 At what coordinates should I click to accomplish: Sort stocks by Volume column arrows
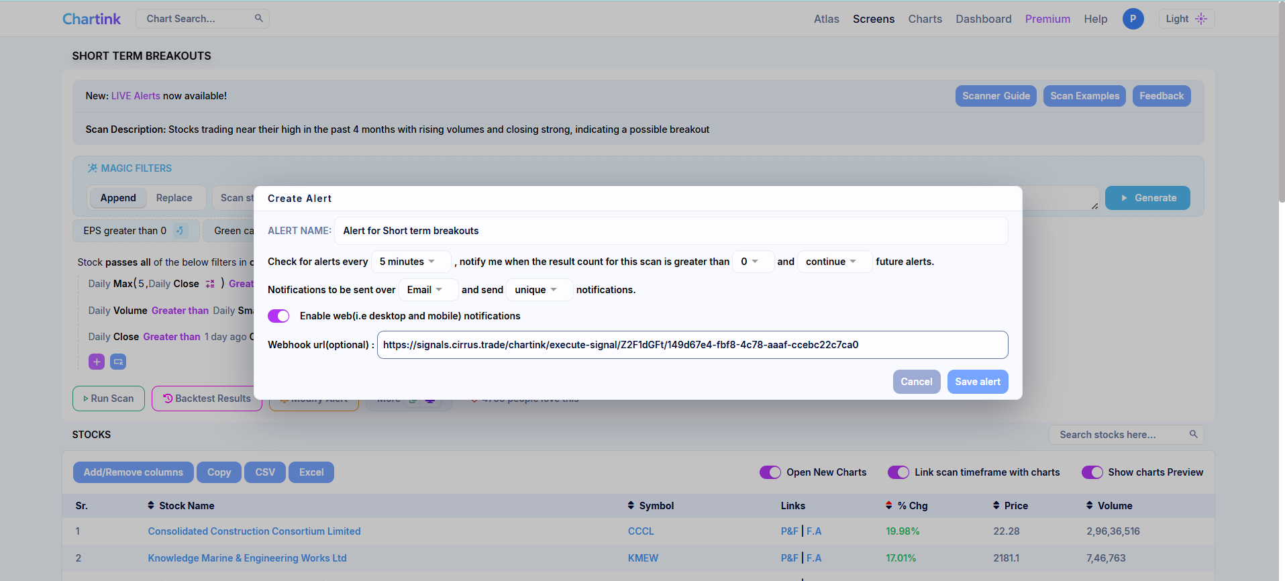pyautogui.click(x=1089, y=505)
